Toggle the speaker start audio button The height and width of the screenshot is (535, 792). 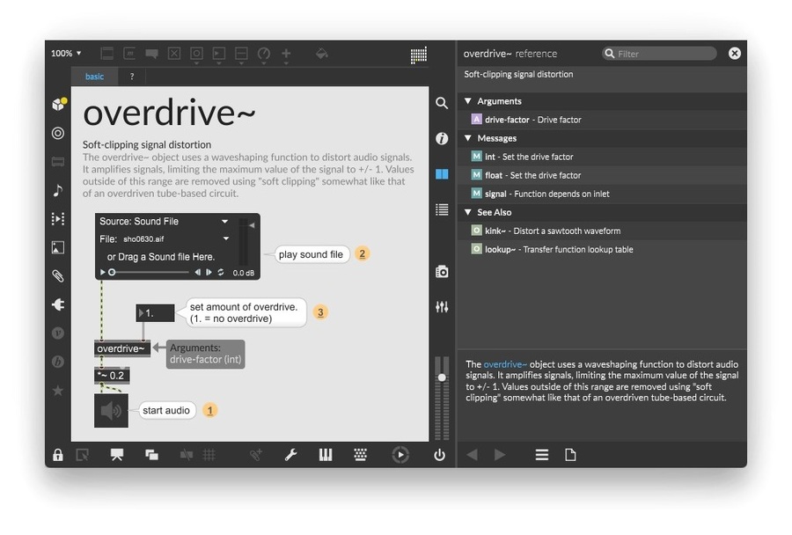point(112,411)
